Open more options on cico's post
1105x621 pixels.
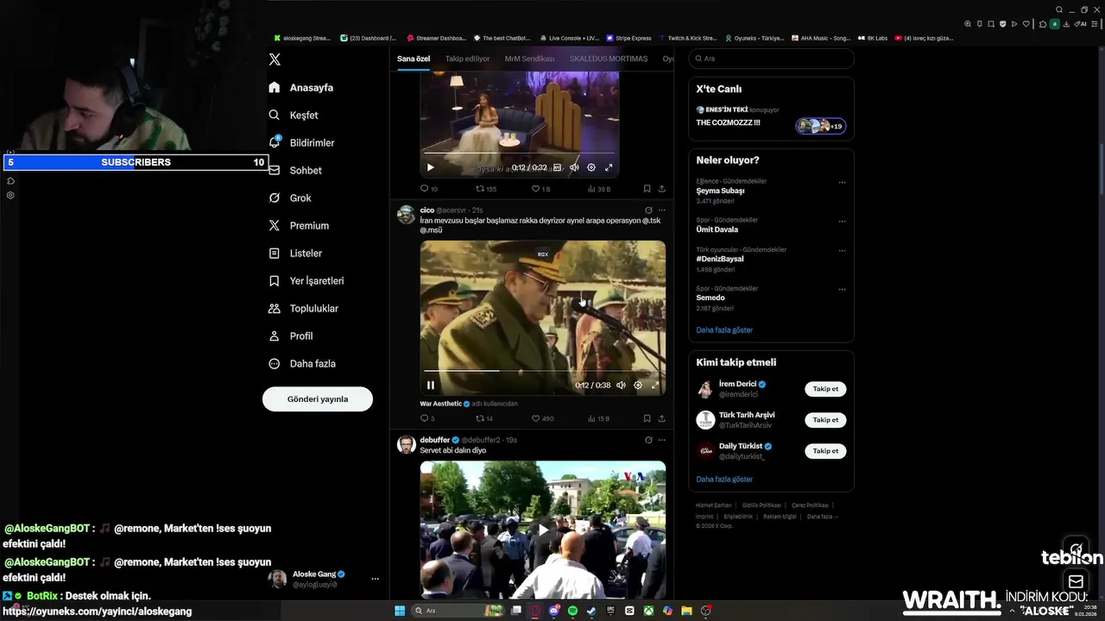tap(662, 210)
